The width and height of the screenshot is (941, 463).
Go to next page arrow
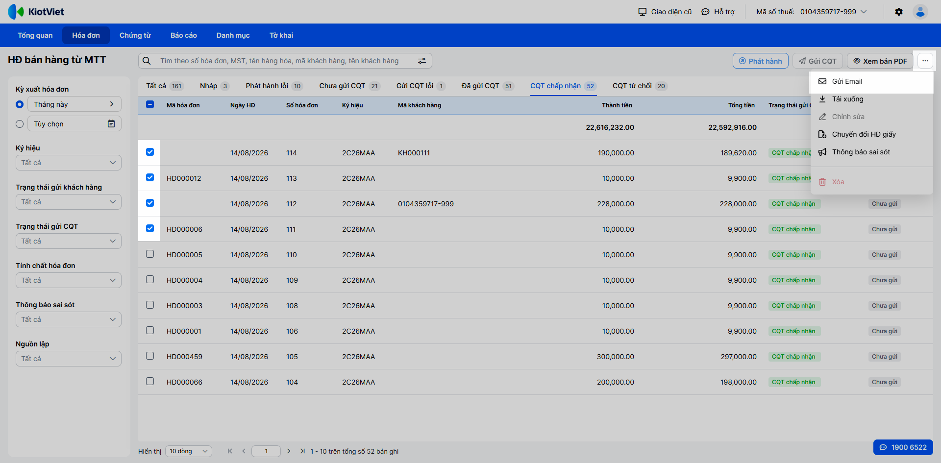click(289, 451)
